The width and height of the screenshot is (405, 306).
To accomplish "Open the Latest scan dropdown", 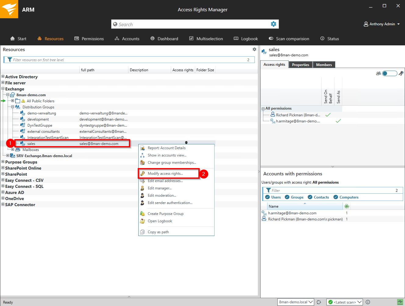I will coord(344,302).
